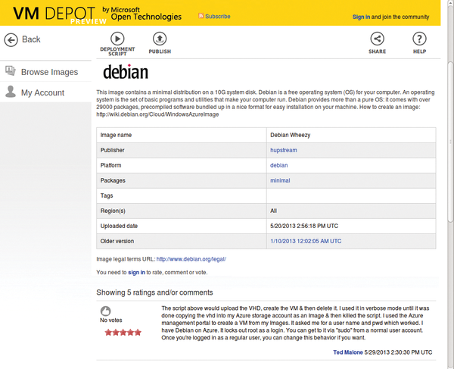Open the minimal packages link
Viewport: 454px width, 369px height.
click(x=280, y=180)
